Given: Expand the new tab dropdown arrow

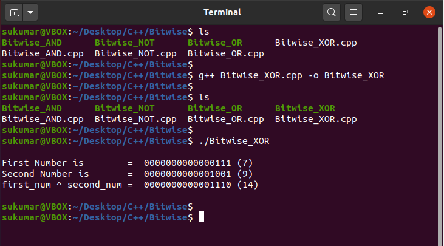Looking at the screenshot, I should [30, 12].
